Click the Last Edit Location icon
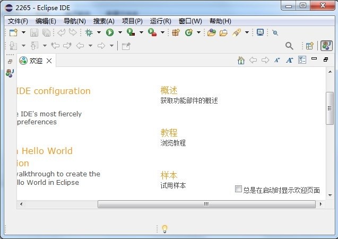This screenshot has width=338, height=239. (55, 46)
